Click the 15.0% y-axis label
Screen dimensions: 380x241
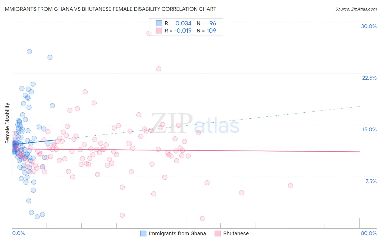click(x=369, y=129)
